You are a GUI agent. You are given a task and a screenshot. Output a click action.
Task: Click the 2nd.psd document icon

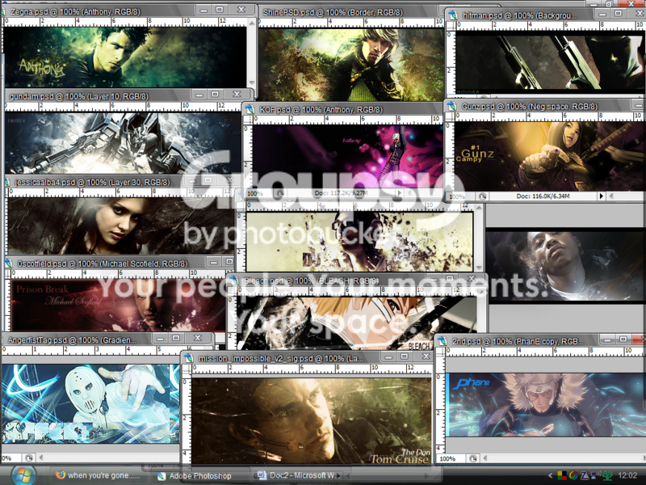click(x=443, y=341)
